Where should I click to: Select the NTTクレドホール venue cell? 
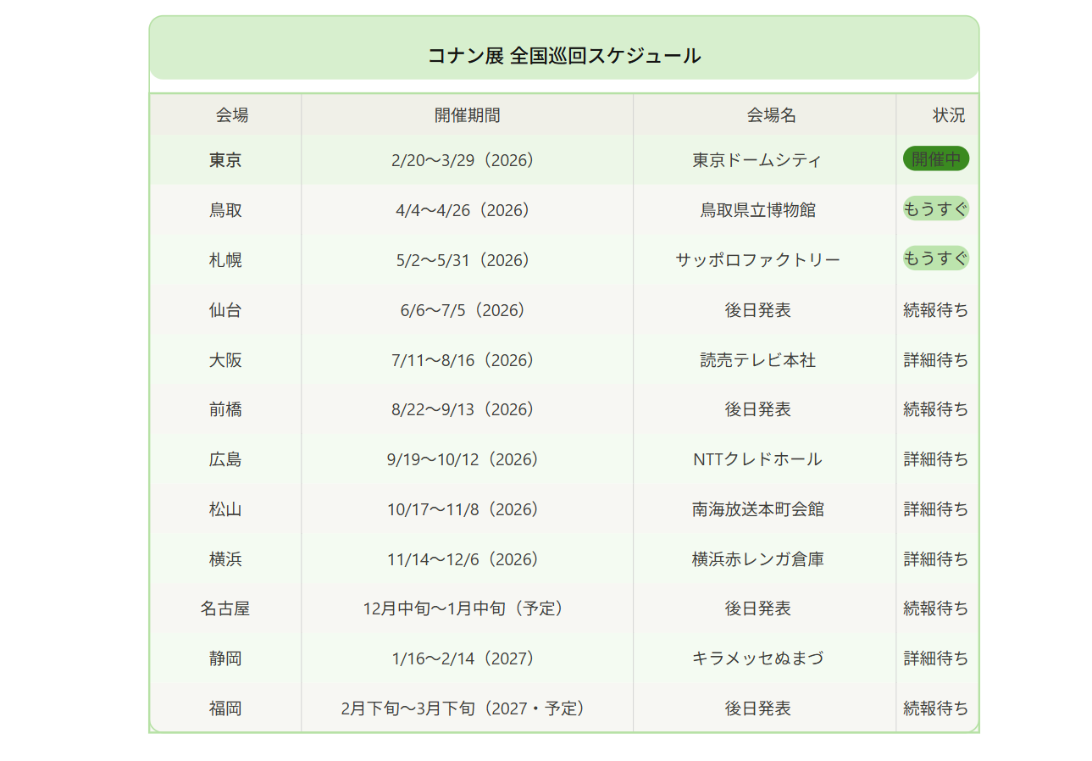click(757, 459)
